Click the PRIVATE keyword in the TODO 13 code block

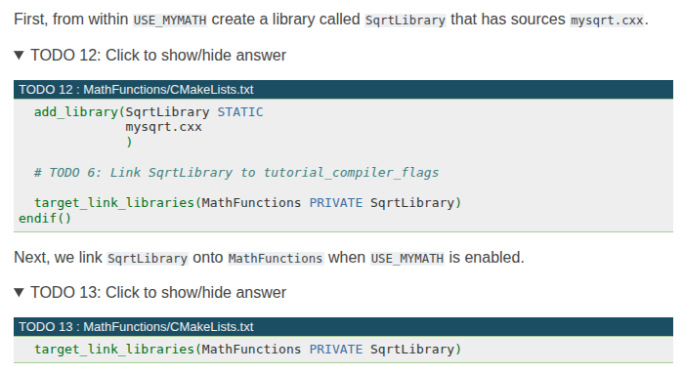[336, 350]
